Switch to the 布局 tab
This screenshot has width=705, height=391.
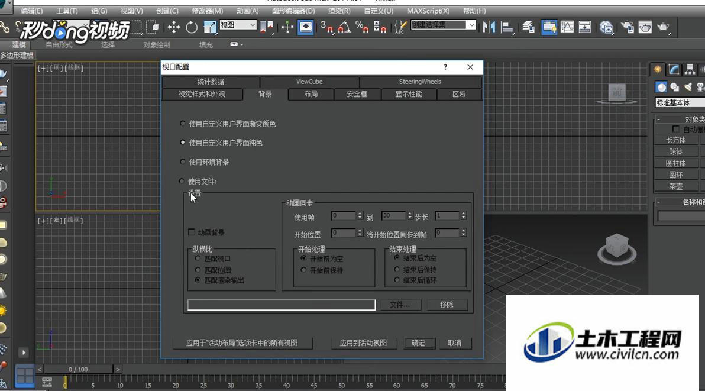tap(311, 94)
